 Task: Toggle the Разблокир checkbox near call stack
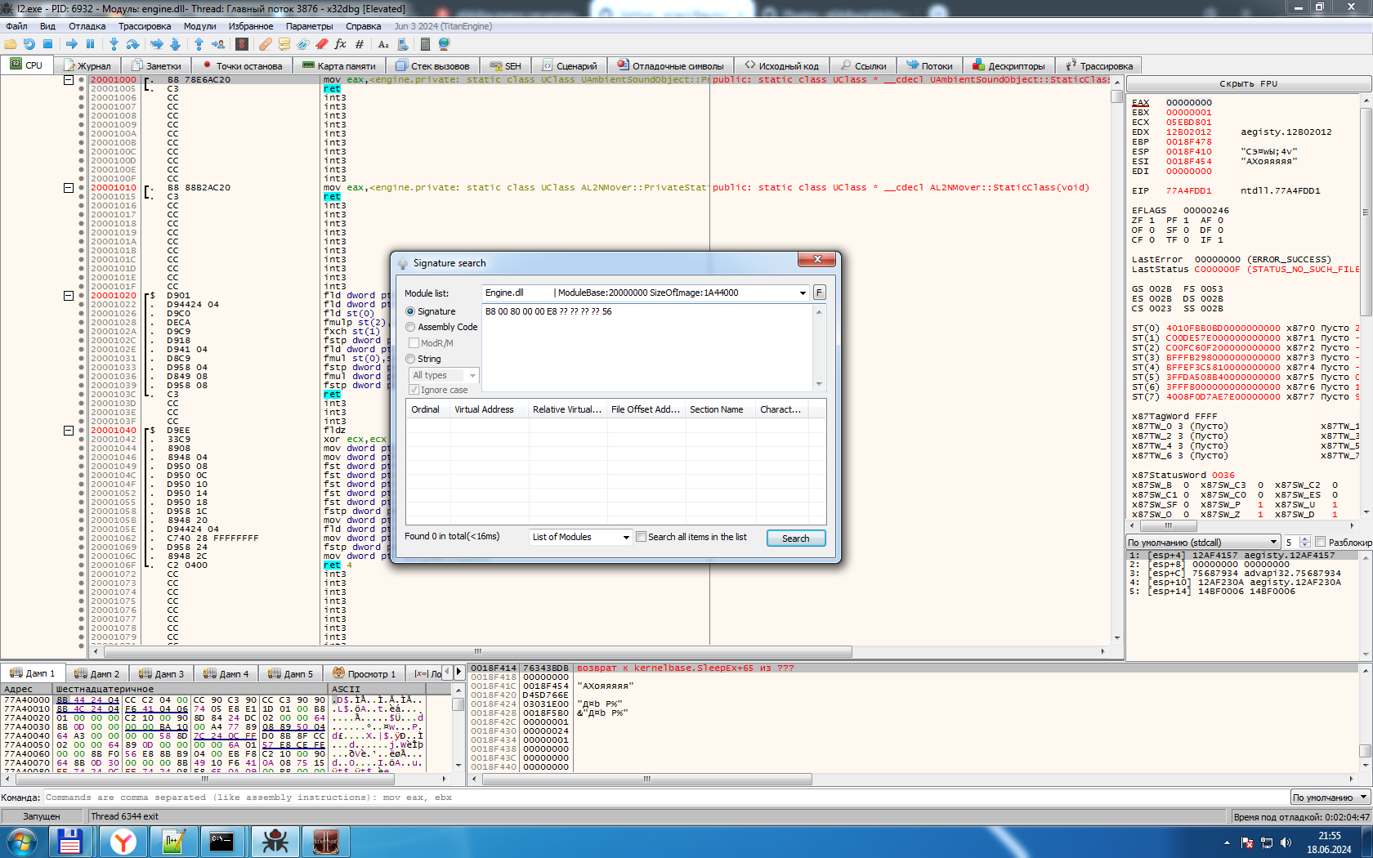pyautogui.click(x=1320, y=543)
